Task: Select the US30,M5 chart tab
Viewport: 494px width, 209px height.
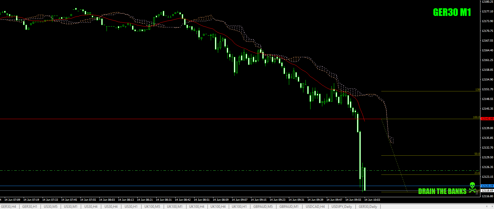Action: (x=51, y=207)
